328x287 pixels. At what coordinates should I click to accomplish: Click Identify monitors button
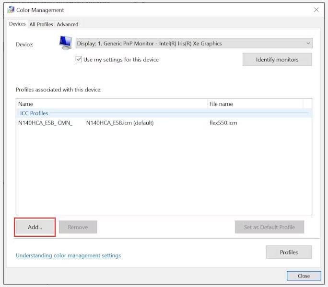277,59
